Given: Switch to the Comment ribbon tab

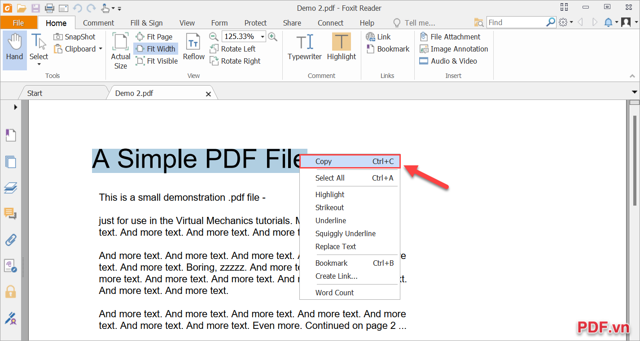Looking at the screenshot, I should pyautogui.click(x=98, y=23).
